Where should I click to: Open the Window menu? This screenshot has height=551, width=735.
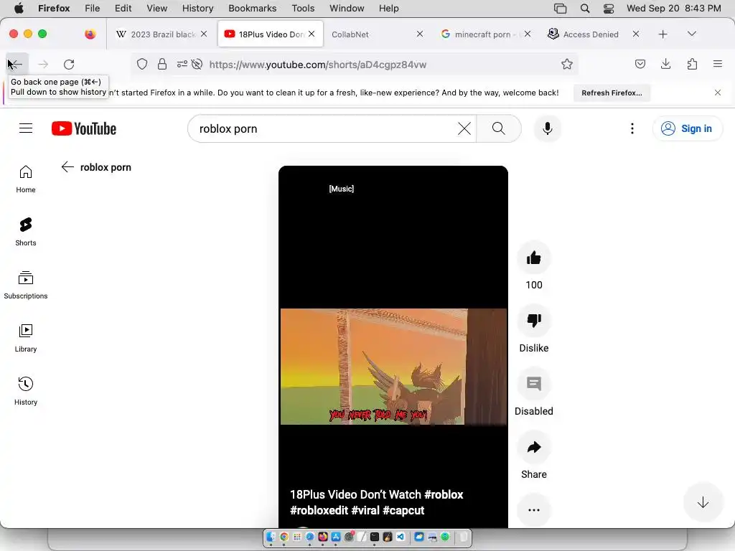(x=347, y=8)
